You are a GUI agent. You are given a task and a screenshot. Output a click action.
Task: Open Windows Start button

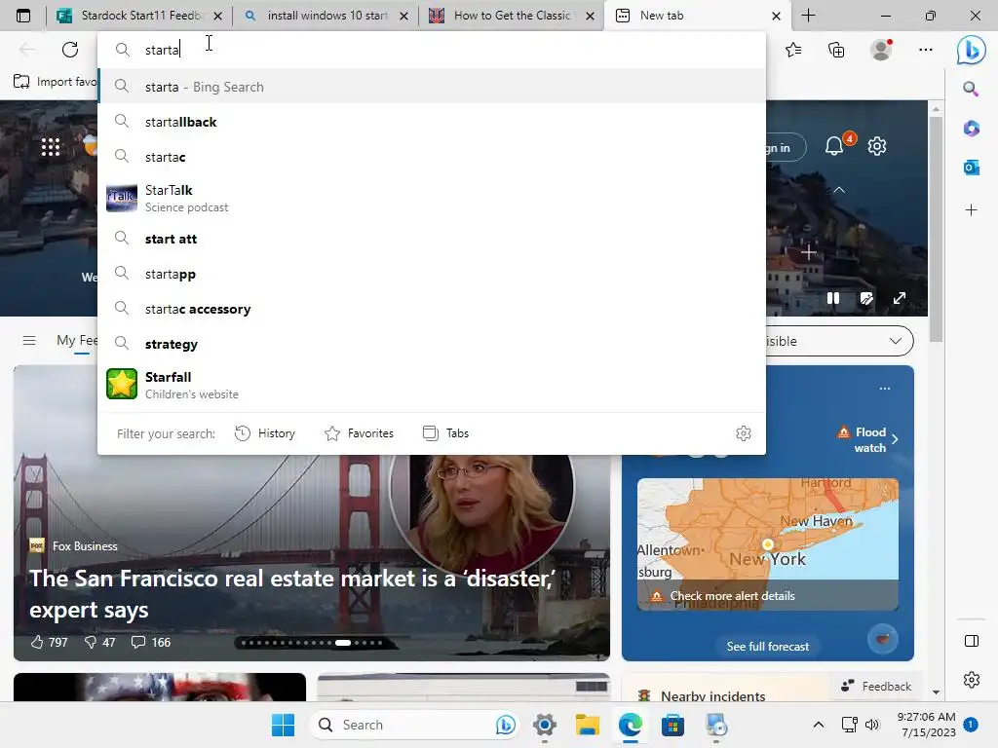(283, 725)
